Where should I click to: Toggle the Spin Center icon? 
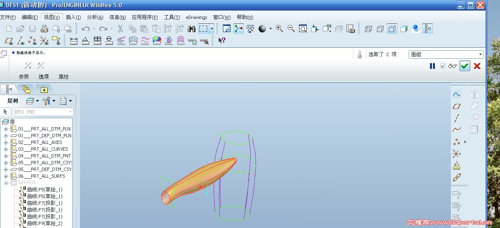[239, 29]
